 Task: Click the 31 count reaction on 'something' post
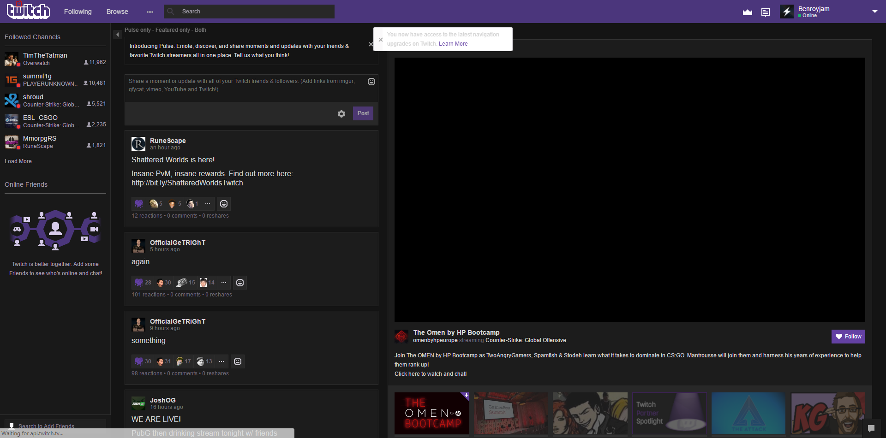pos(164,361)
